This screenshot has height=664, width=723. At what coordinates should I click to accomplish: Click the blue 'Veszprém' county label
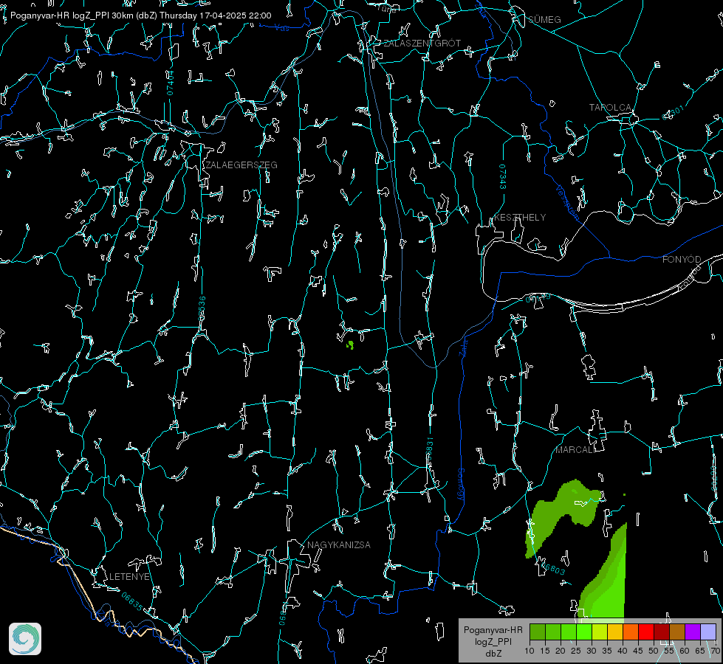tap(567, 203)
